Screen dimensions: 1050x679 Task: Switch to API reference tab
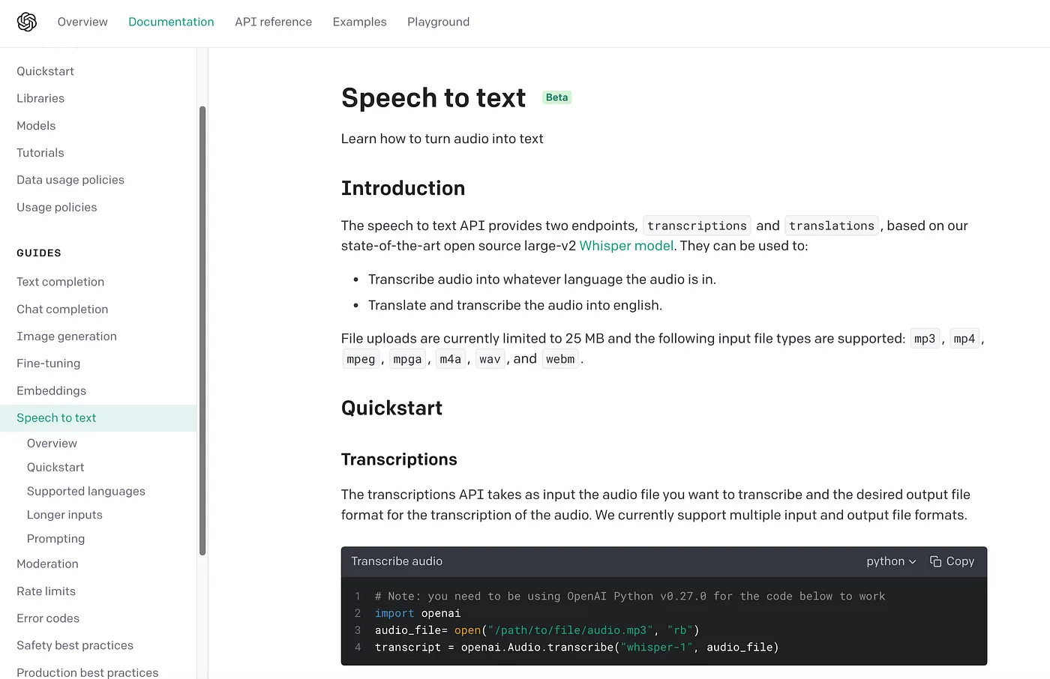(273, 22)
